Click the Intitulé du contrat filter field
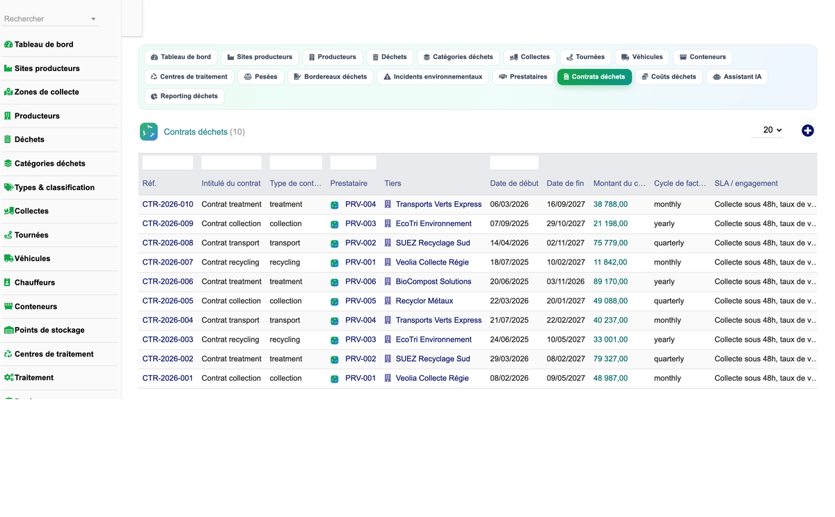 point(232,163)
